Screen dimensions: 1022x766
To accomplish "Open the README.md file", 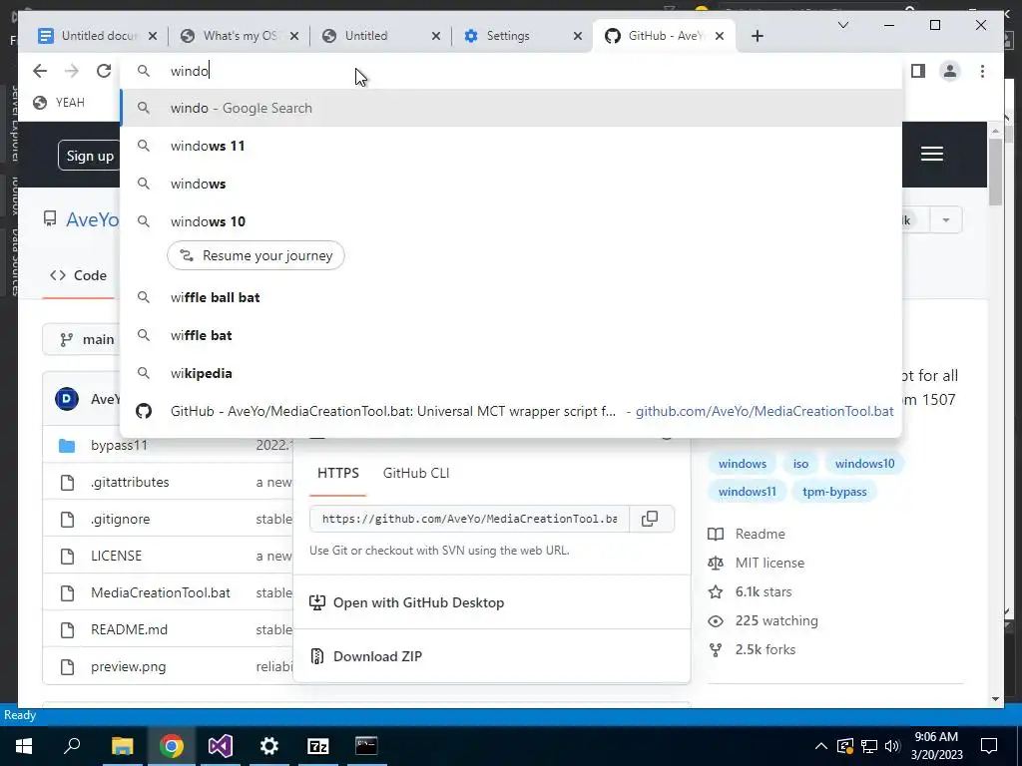I will (129, 630).
